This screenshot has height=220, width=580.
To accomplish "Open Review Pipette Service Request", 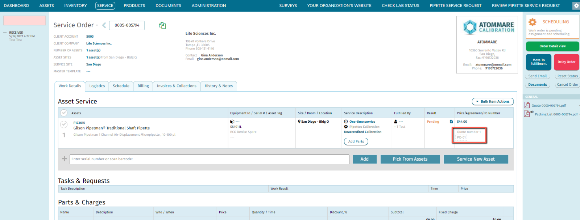I will (526, 5).
